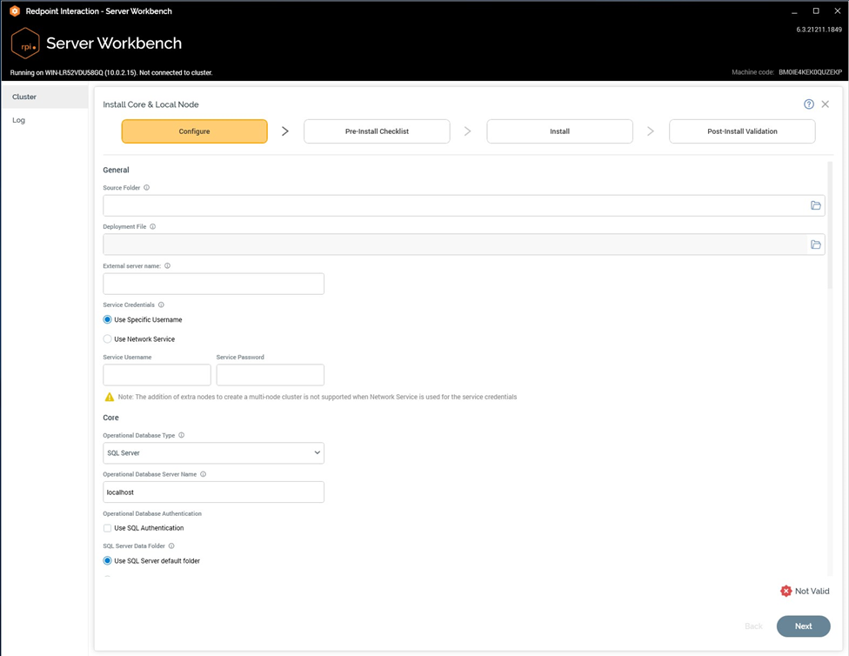Image resolution: width=849 pixels, height=656 pixels.
Task: Click the Redpoint rpi hexagon logo
Action: pos(24,44)
